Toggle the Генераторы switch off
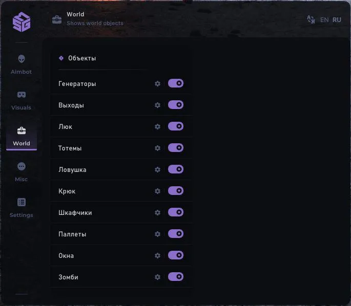The height and width of the screenshot is (306, 351). (x=176, y=83)
